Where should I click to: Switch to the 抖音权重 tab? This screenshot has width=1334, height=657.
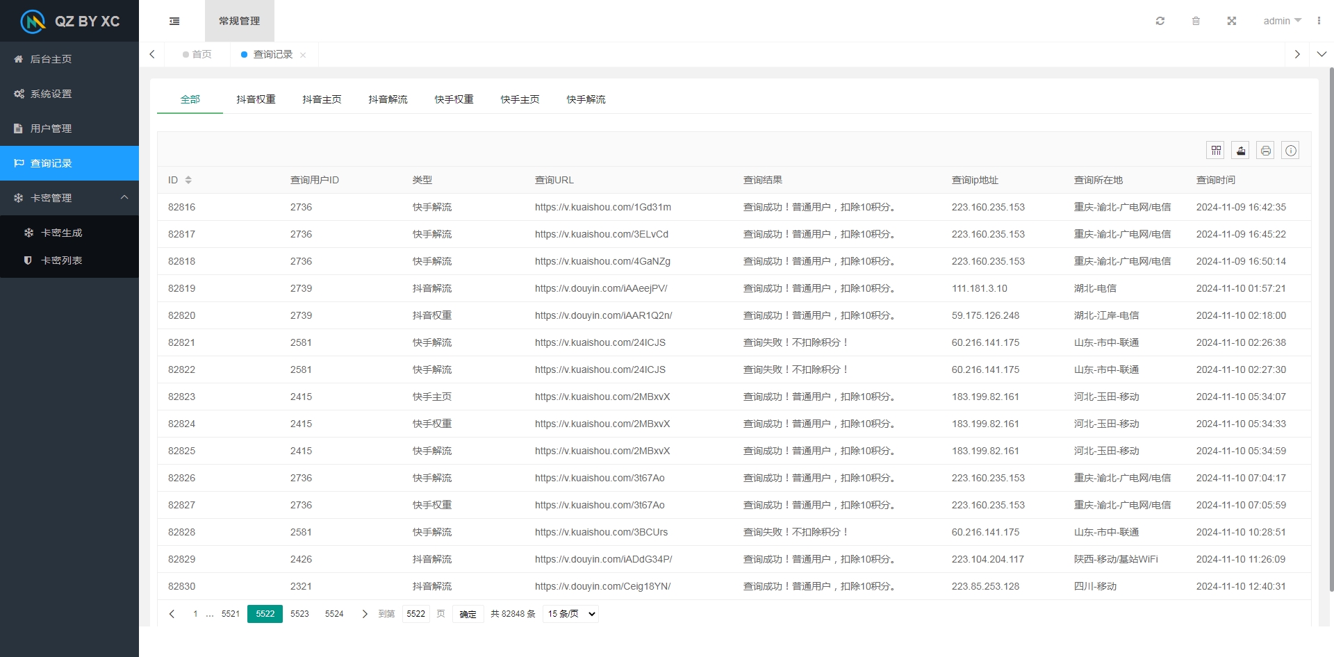(x=256, y=99)
